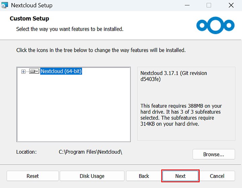Click empty space in the feature tree box
The height and width of the screenshot is (188, 242).
[73, 111]
